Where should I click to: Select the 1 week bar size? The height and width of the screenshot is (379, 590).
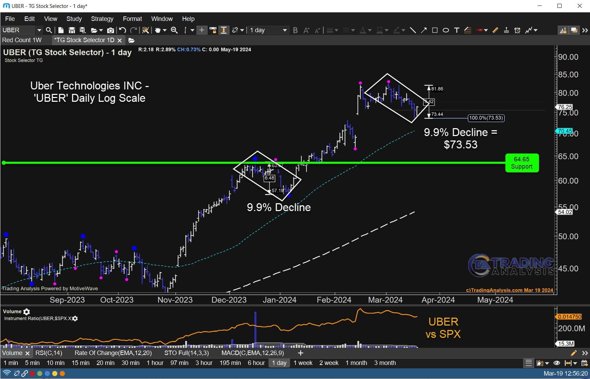303,363
